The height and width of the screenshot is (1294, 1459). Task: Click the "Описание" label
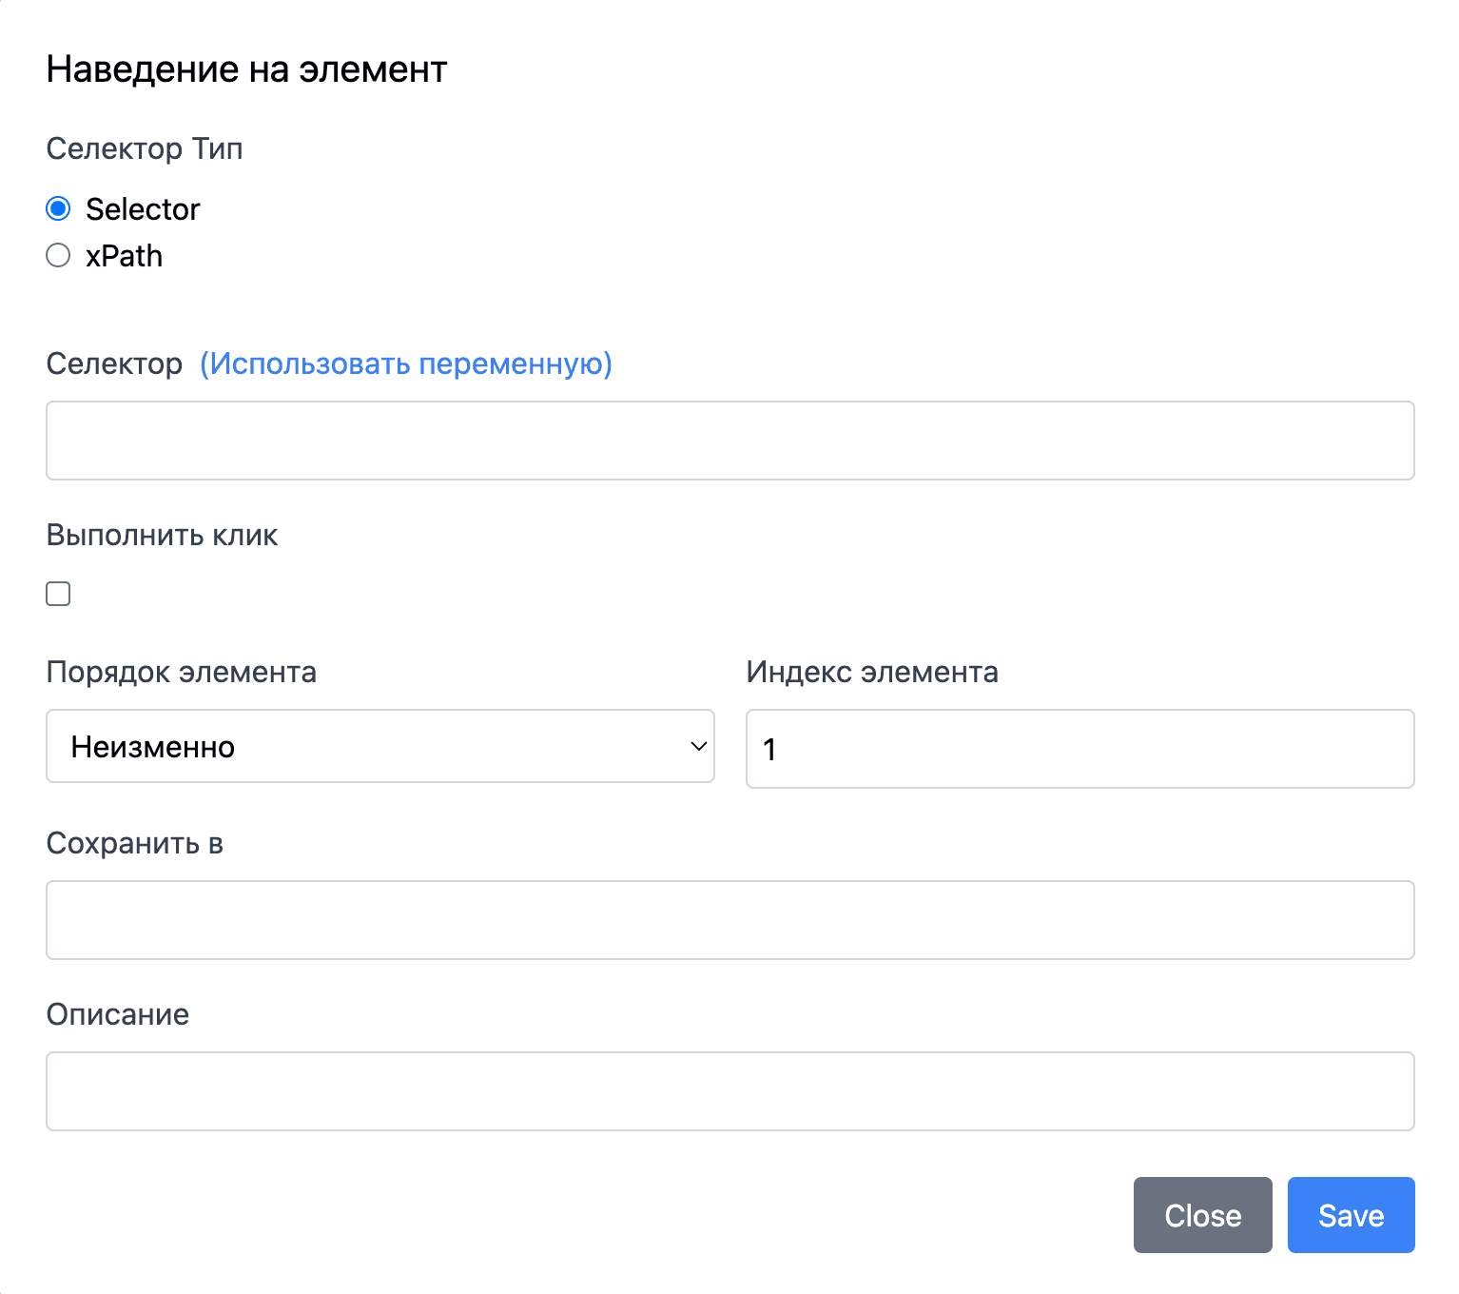(x=117, y=1015)
